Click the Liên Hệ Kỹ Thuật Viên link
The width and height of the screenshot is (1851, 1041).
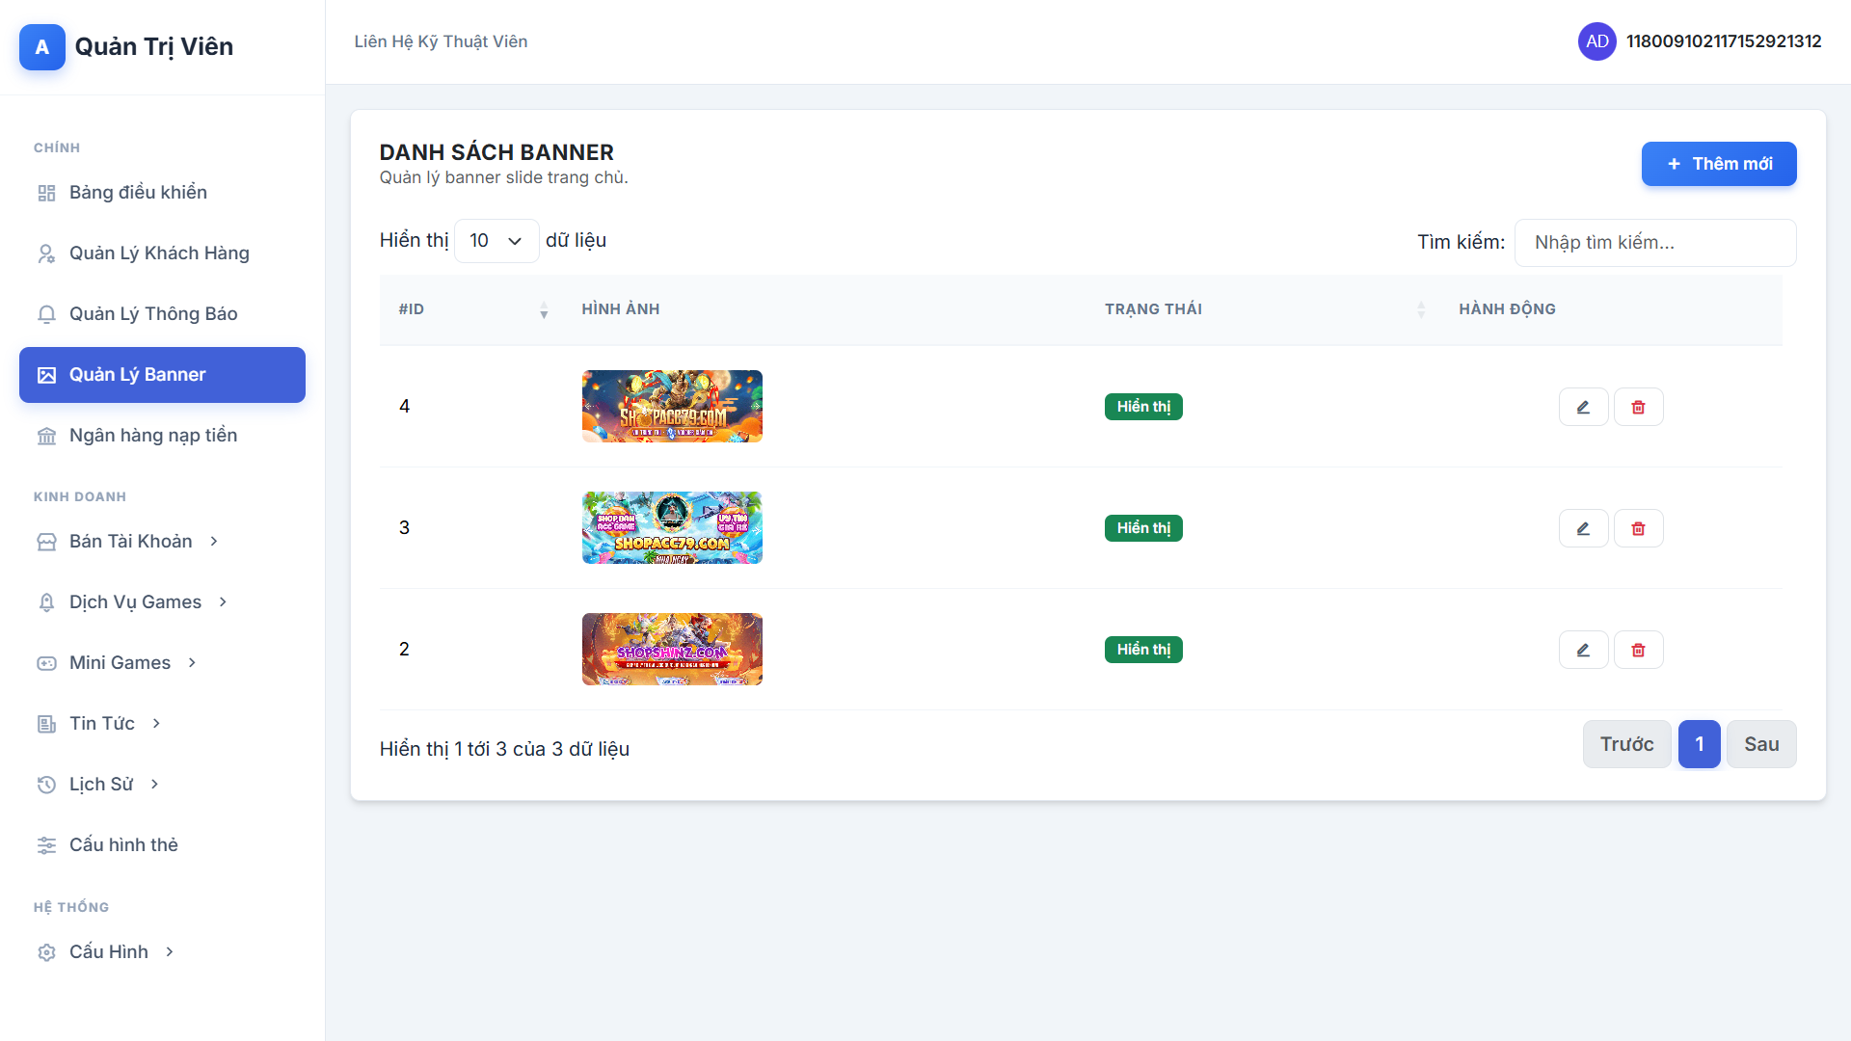(x=441, y=41)
